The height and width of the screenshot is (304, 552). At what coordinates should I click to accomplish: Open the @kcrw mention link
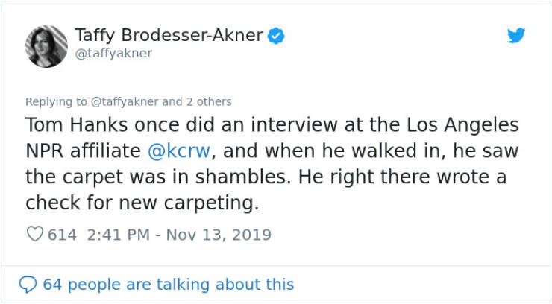click(x=179, y=151)
